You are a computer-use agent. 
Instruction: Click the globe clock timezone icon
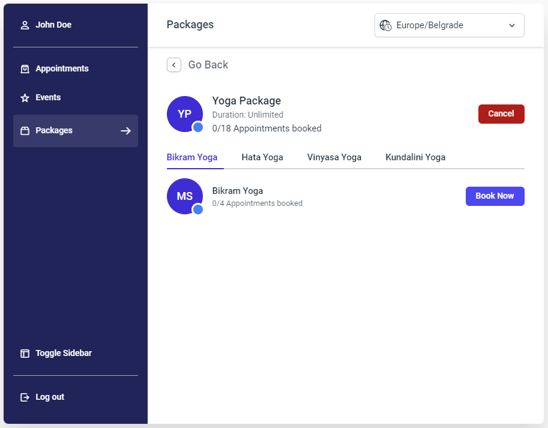(385, 25)
